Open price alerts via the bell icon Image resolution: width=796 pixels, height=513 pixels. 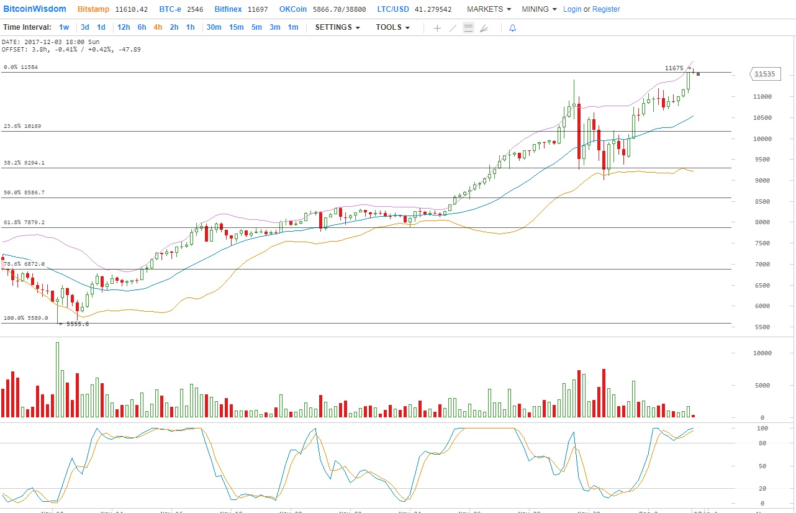(512, 28)
